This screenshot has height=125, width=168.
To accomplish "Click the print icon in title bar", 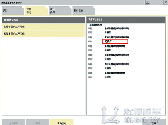I will (147, 2).
